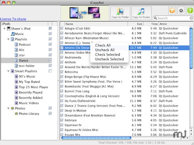Clear the search field with the x icon
Viewport: 194px width, 145px height.
pos(191,18)
